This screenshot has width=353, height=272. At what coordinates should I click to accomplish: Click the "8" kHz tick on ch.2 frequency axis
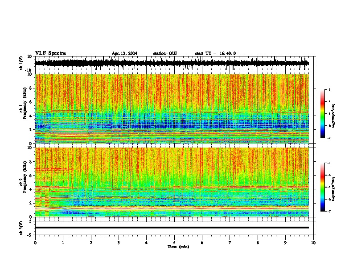(31, 162)
